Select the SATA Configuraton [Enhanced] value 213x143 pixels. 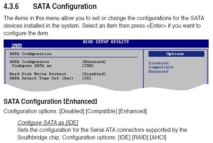(x=94, y=61)
